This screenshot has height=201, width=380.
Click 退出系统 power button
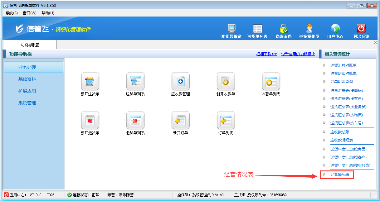tap(361, 31)
